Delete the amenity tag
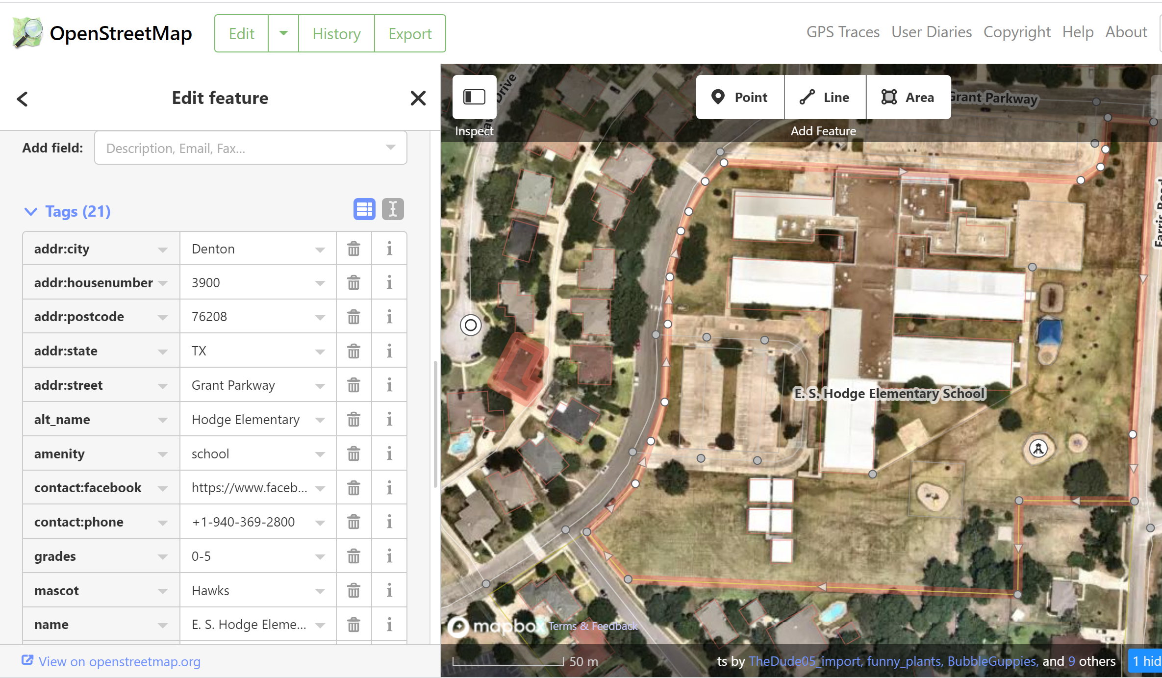Viewport: 1162px width, 678px height. pyautogui.click(x=354, y=454)
